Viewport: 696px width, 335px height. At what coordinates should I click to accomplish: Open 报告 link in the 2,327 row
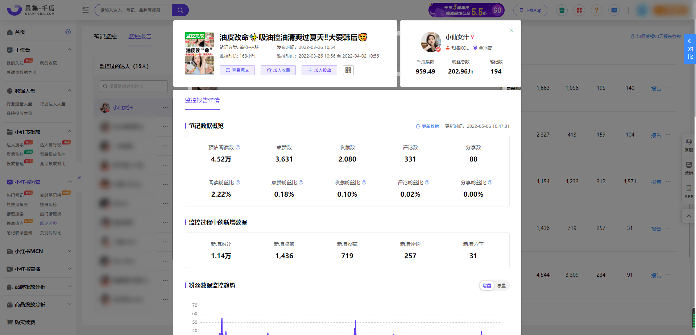point(656,135)
